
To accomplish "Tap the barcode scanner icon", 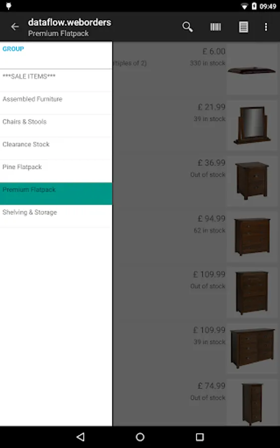I will click(215, 27).
